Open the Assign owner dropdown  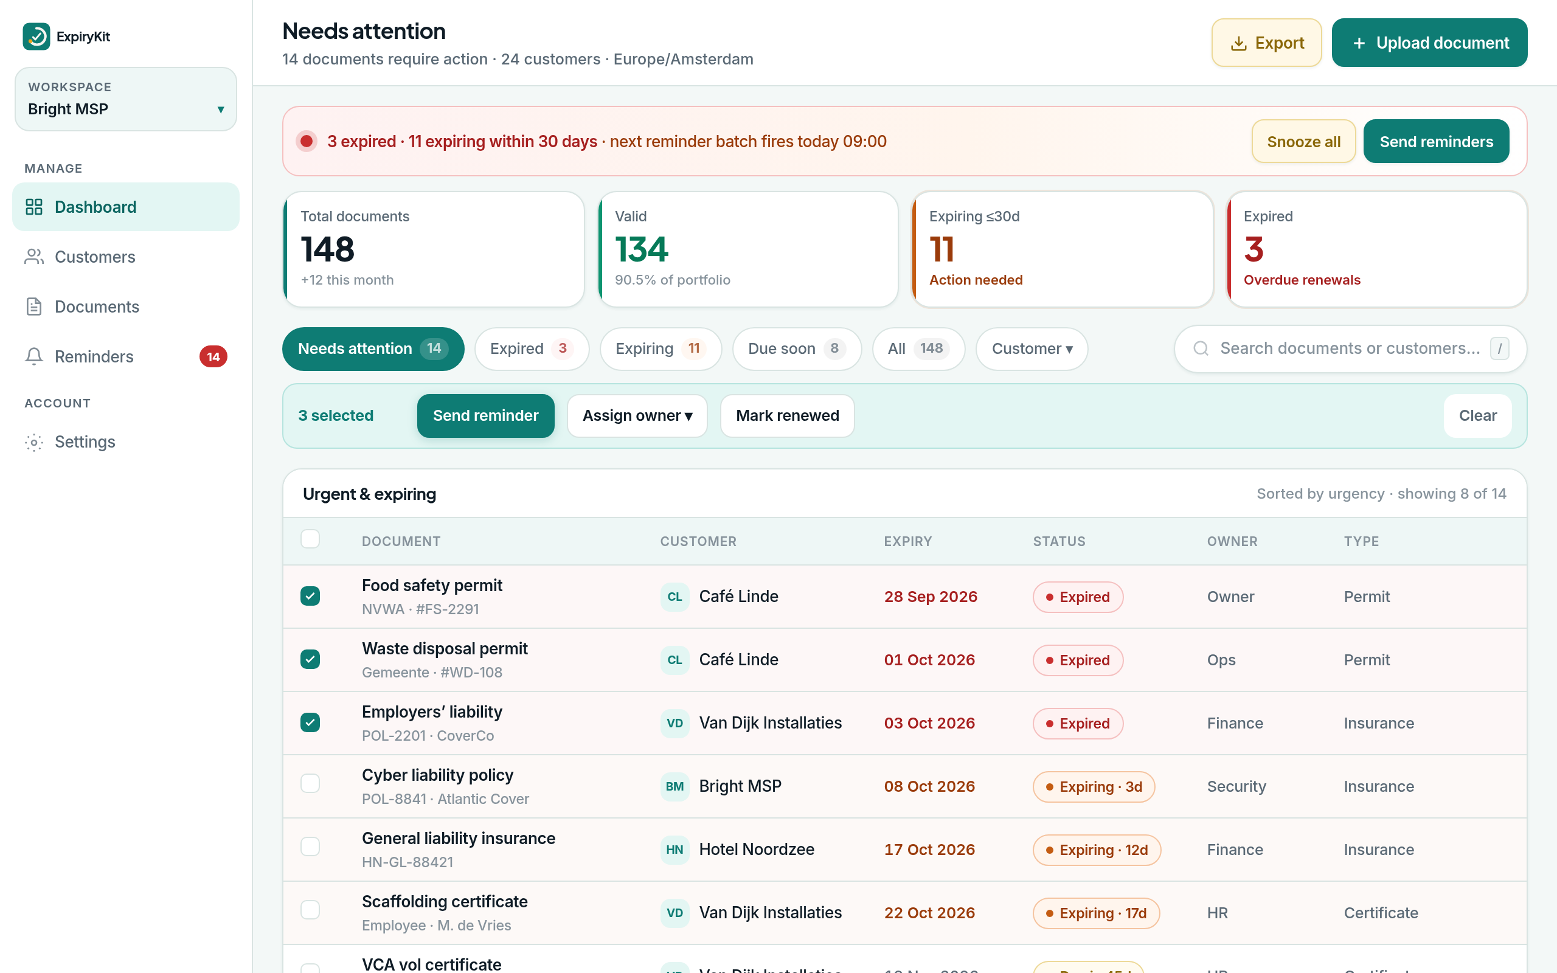[637, 416]
